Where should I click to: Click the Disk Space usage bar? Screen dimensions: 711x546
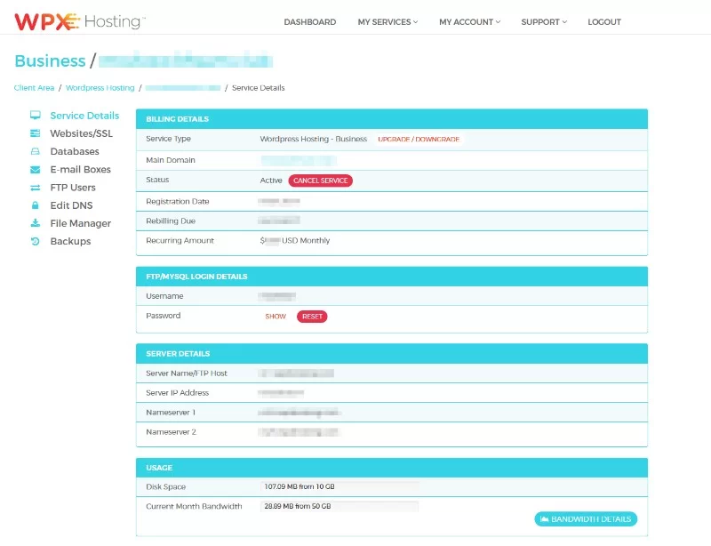tap(340, 487)
